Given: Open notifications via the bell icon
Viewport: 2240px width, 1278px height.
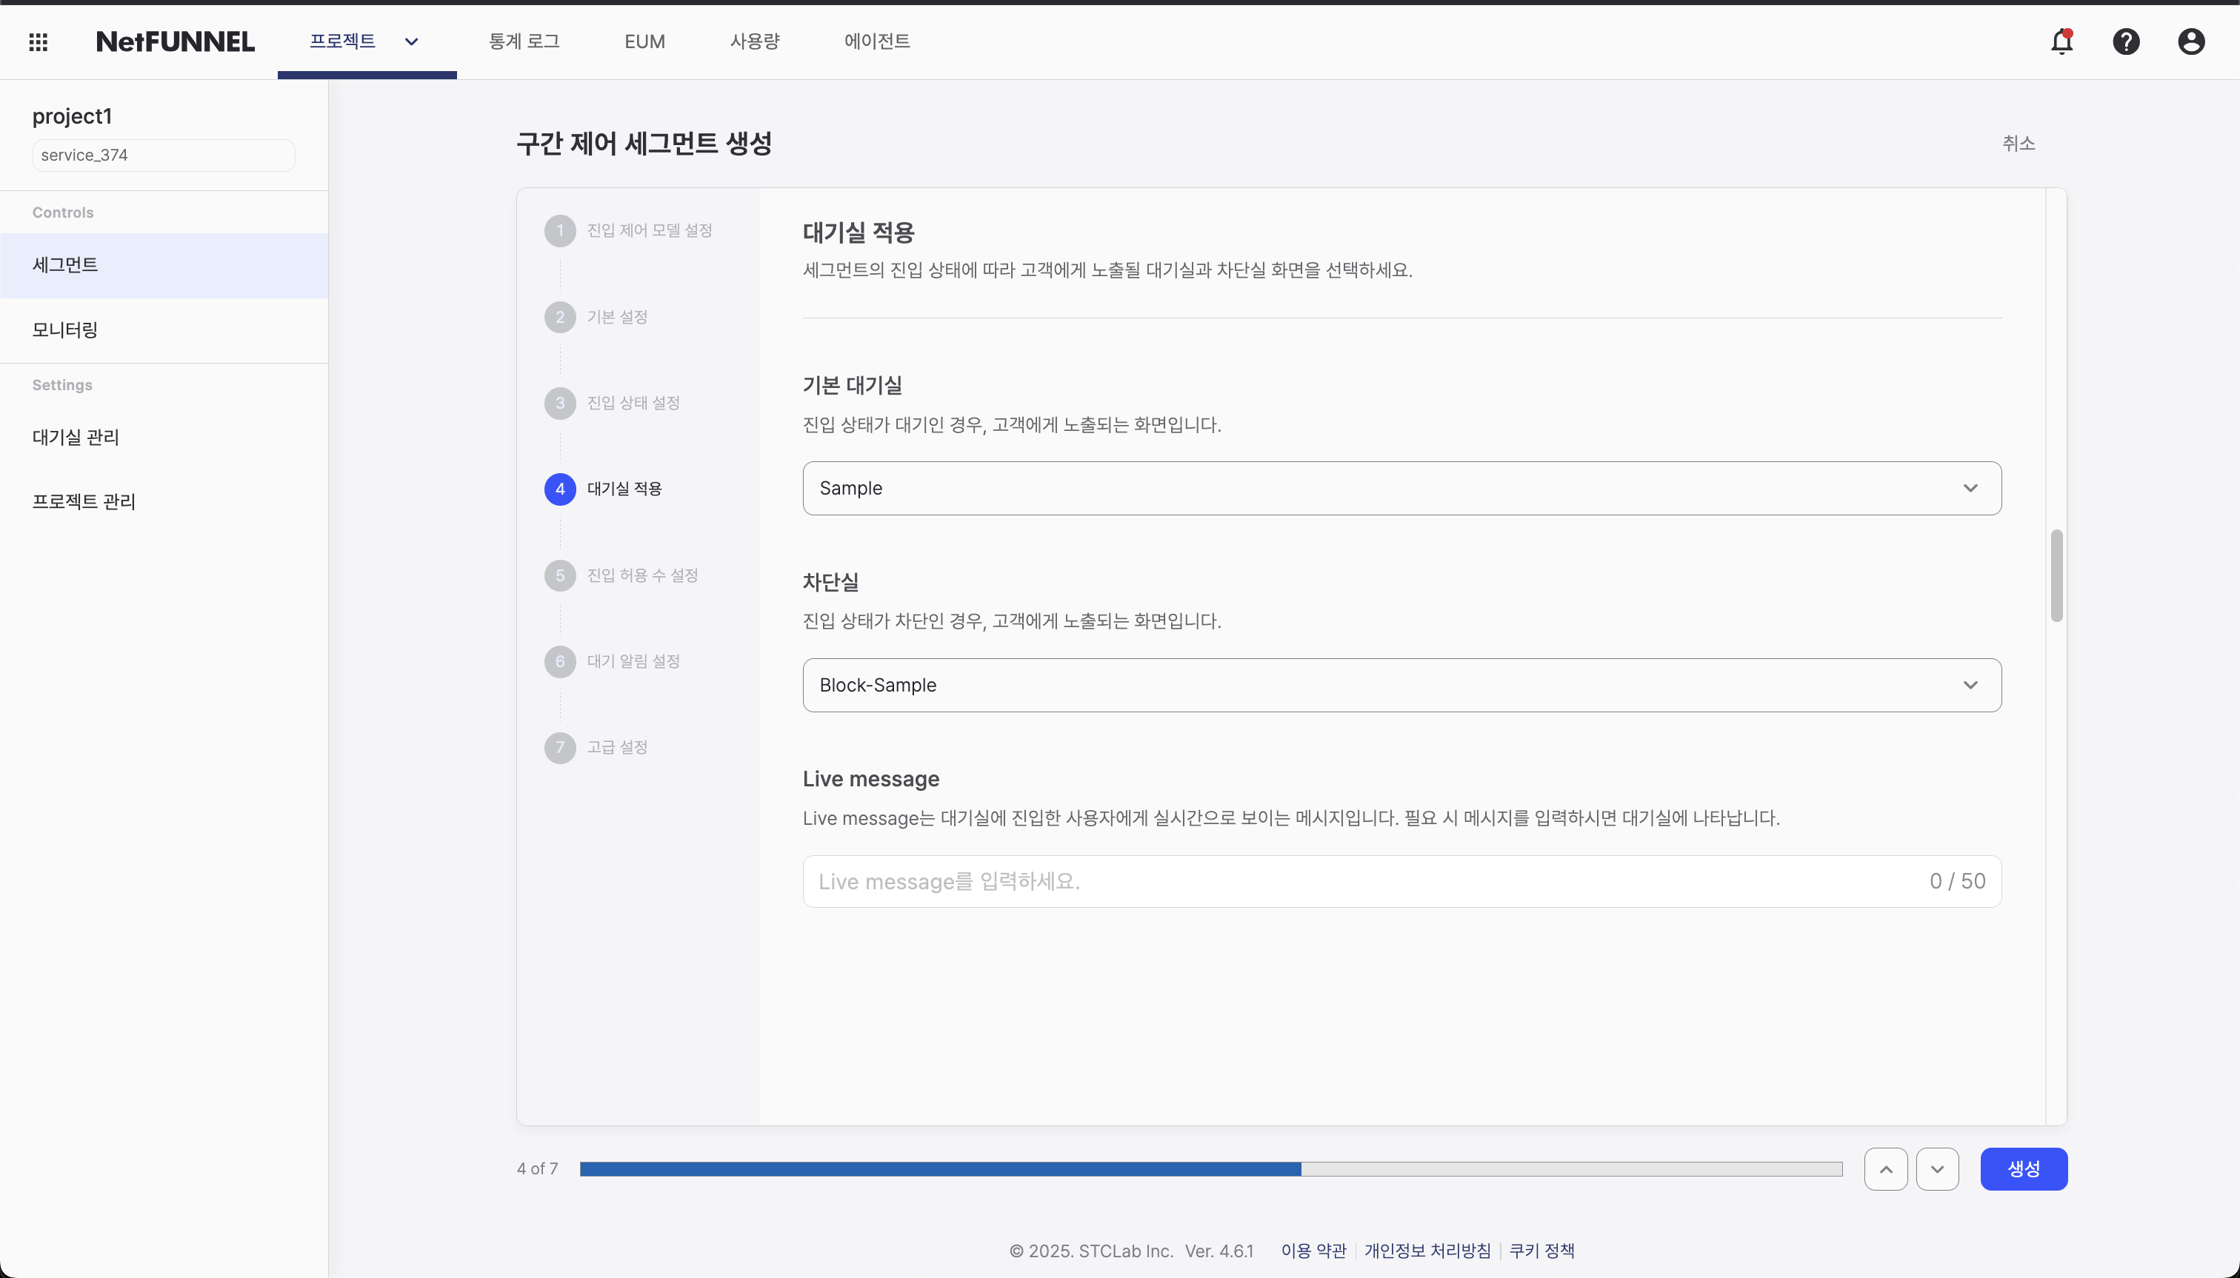Looking at the screenshot, I should tap(2061, 41).
